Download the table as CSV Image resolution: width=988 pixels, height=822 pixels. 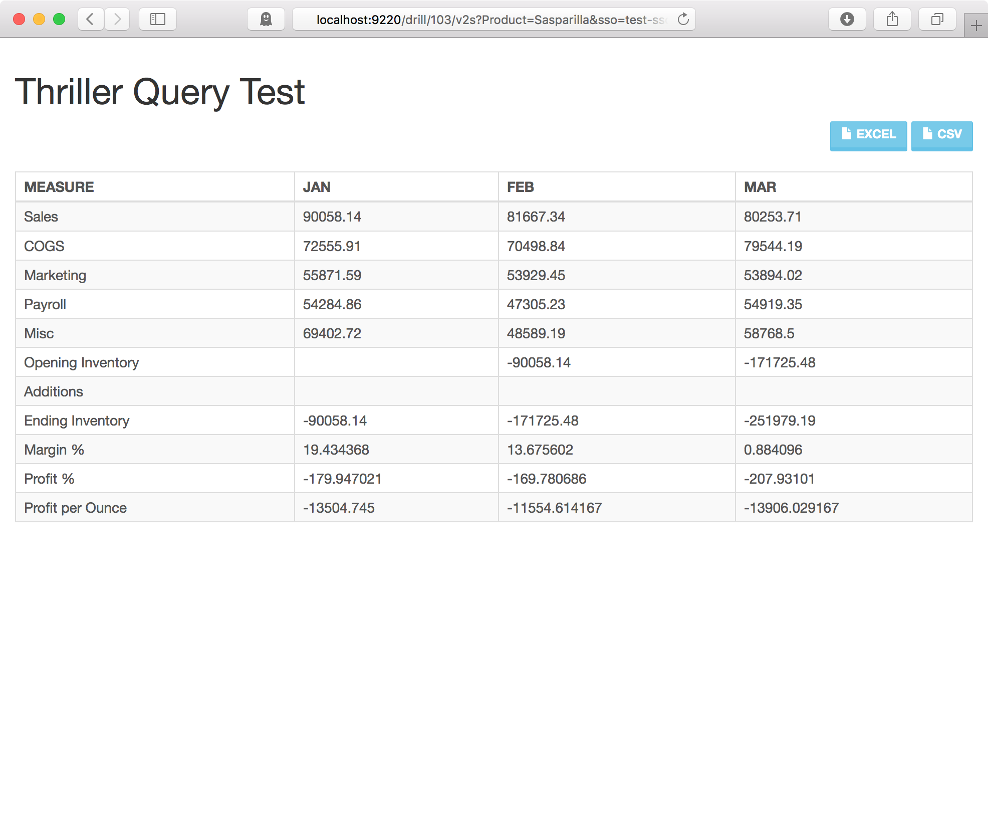click(942, 136)
